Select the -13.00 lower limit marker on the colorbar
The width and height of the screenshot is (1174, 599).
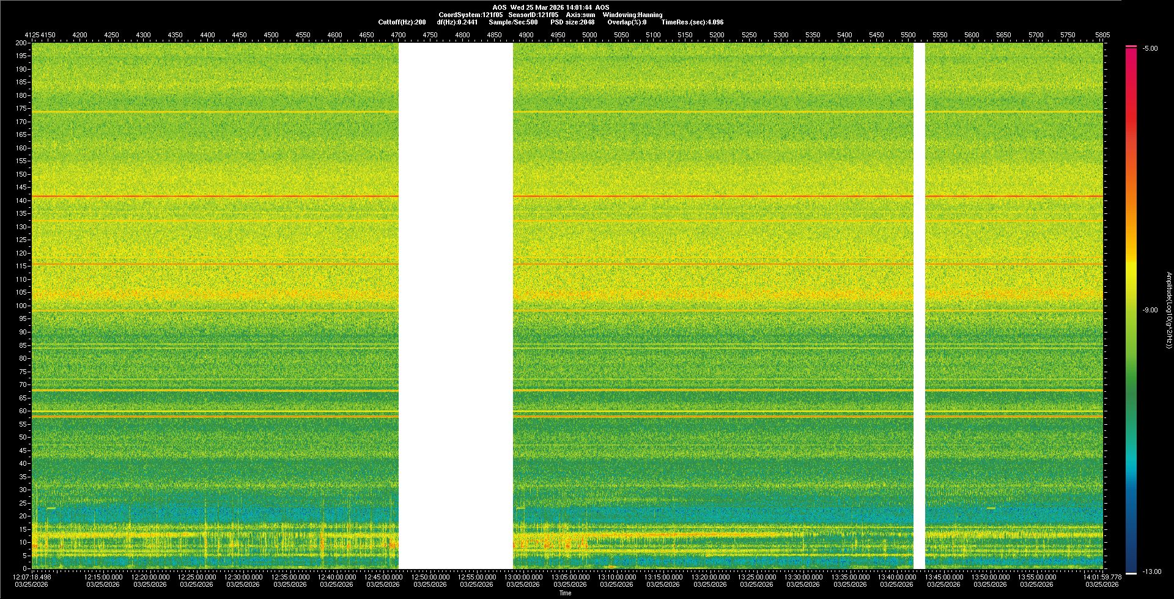(x=1131, y=573)
